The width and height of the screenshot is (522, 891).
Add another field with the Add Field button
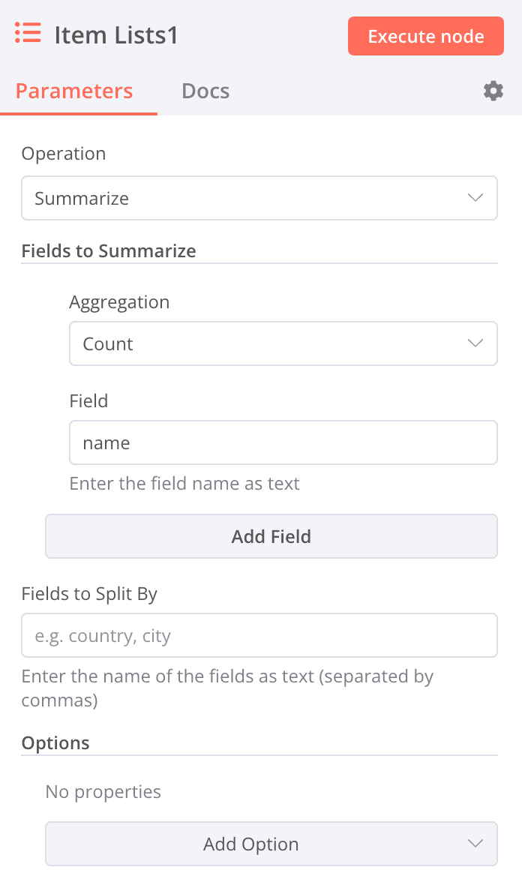point(271,535)
